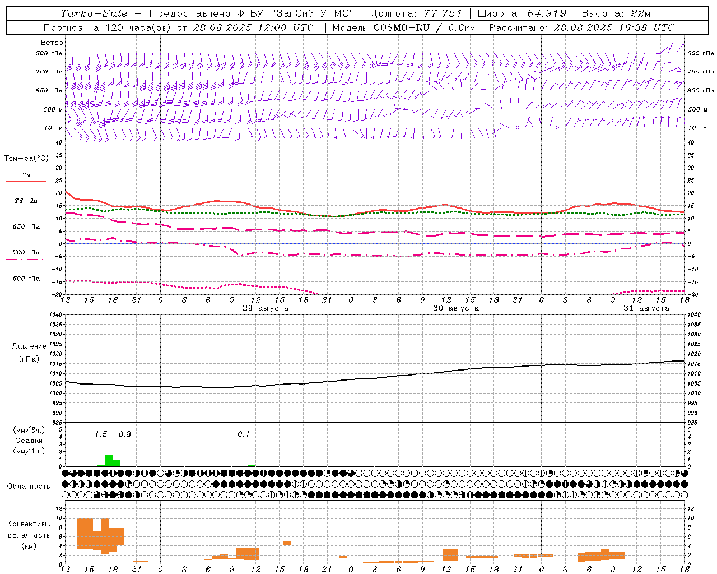Screen dimensions: 717x574
Task: Click the elevation text "Высота: 22м"
Action: 616,13
